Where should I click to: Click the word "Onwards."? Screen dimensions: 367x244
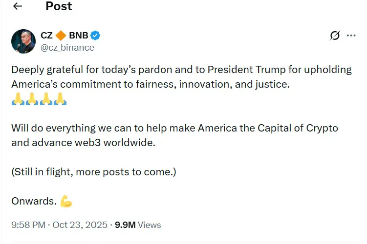[x=33, y=201]
